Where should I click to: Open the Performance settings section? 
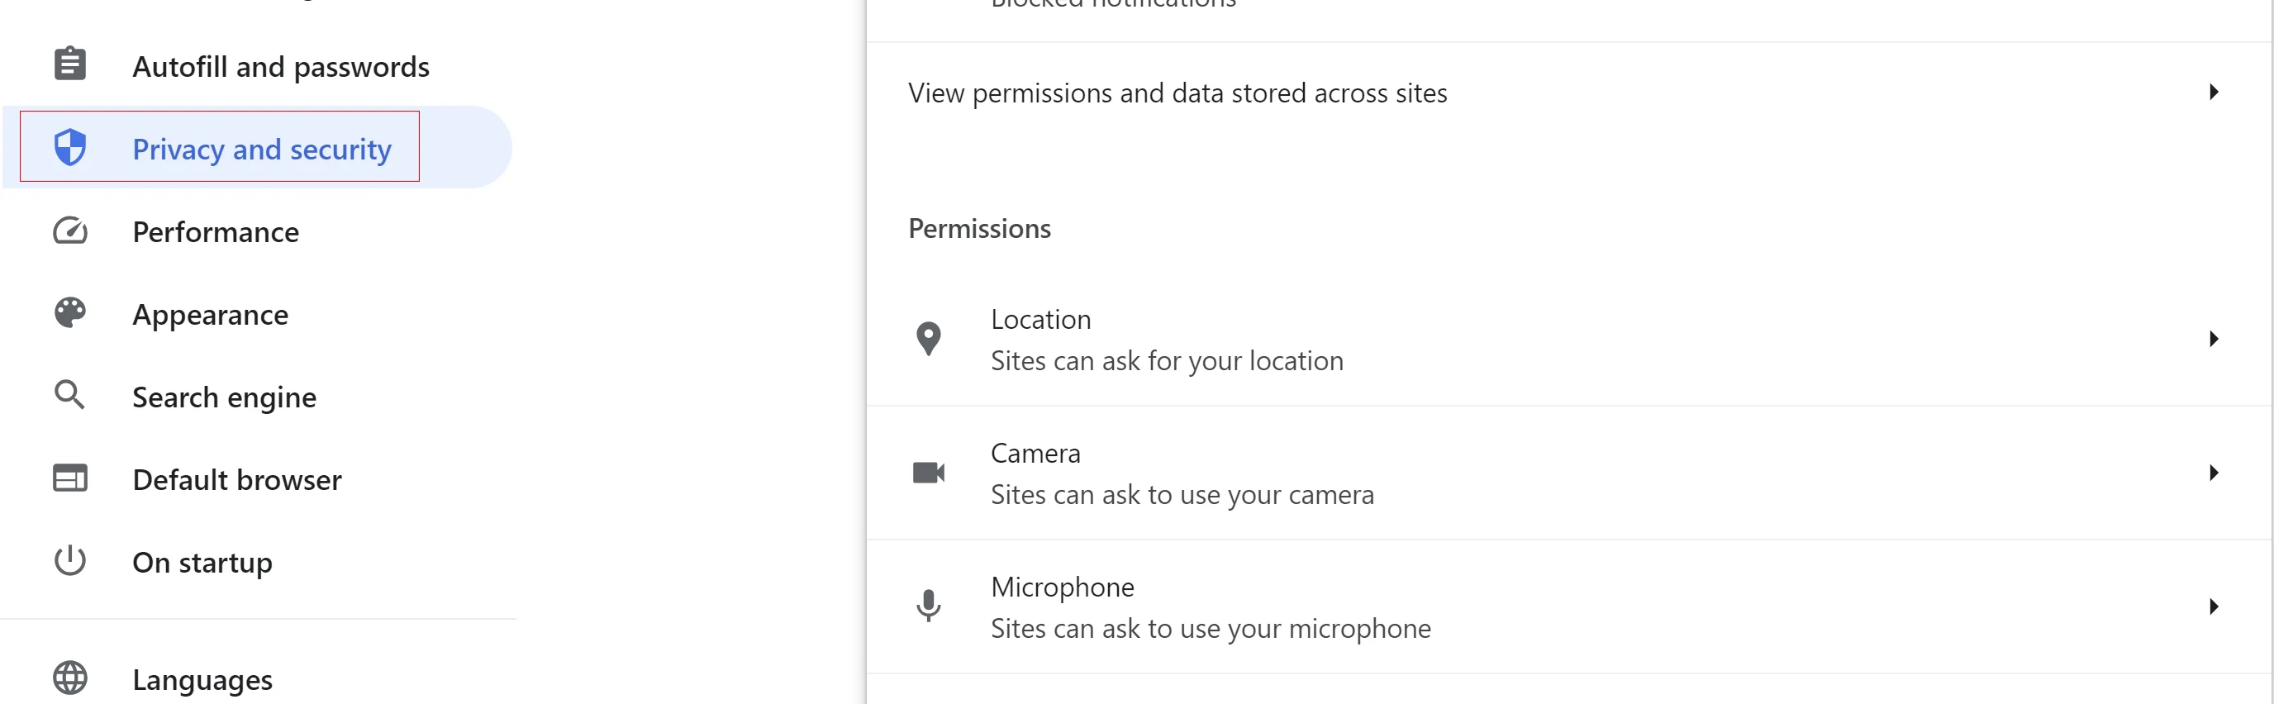pos(216,232)
